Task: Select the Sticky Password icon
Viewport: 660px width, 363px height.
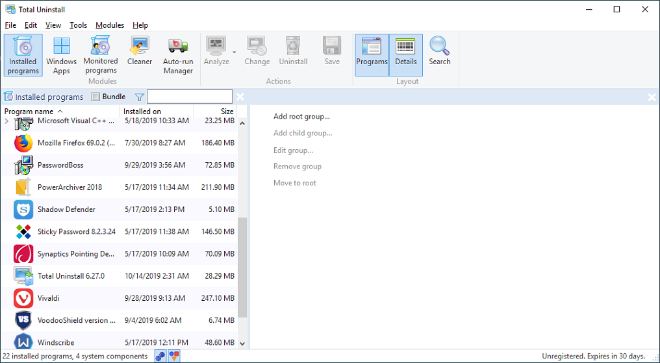Action: (23, 231)
